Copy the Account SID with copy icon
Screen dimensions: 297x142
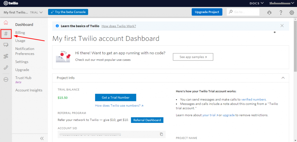[x=161, y=134]
